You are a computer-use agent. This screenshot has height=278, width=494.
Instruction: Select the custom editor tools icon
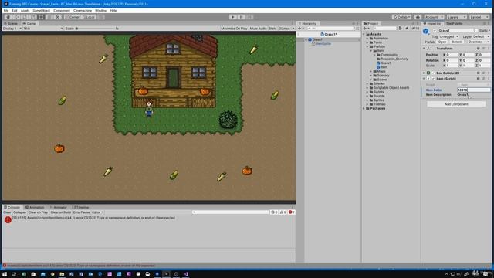point(57,17)
